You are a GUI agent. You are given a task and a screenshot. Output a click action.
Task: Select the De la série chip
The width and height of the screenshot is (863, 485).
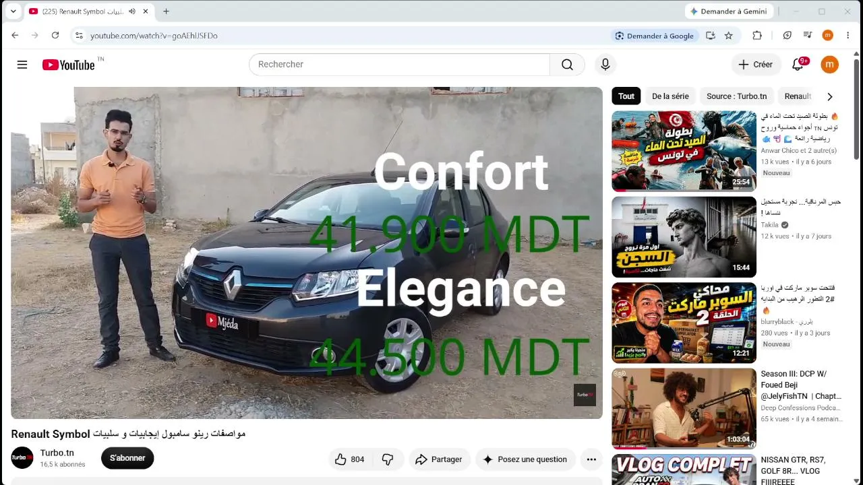(670, 96)
